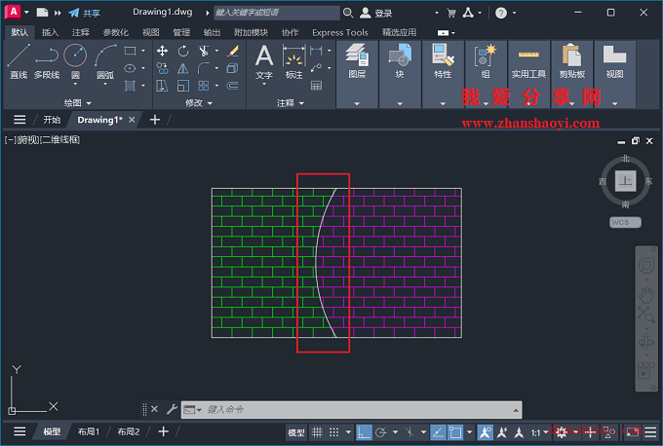Open the Insert (插入) ribbon tab

(x=50, y=32)
